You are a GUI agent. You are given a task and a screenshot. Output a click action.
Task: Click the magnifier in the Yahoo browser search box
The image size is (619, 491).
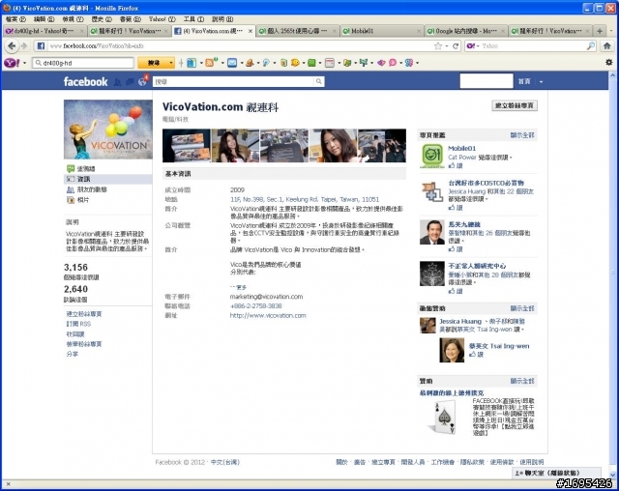click(x=591, y=46)
